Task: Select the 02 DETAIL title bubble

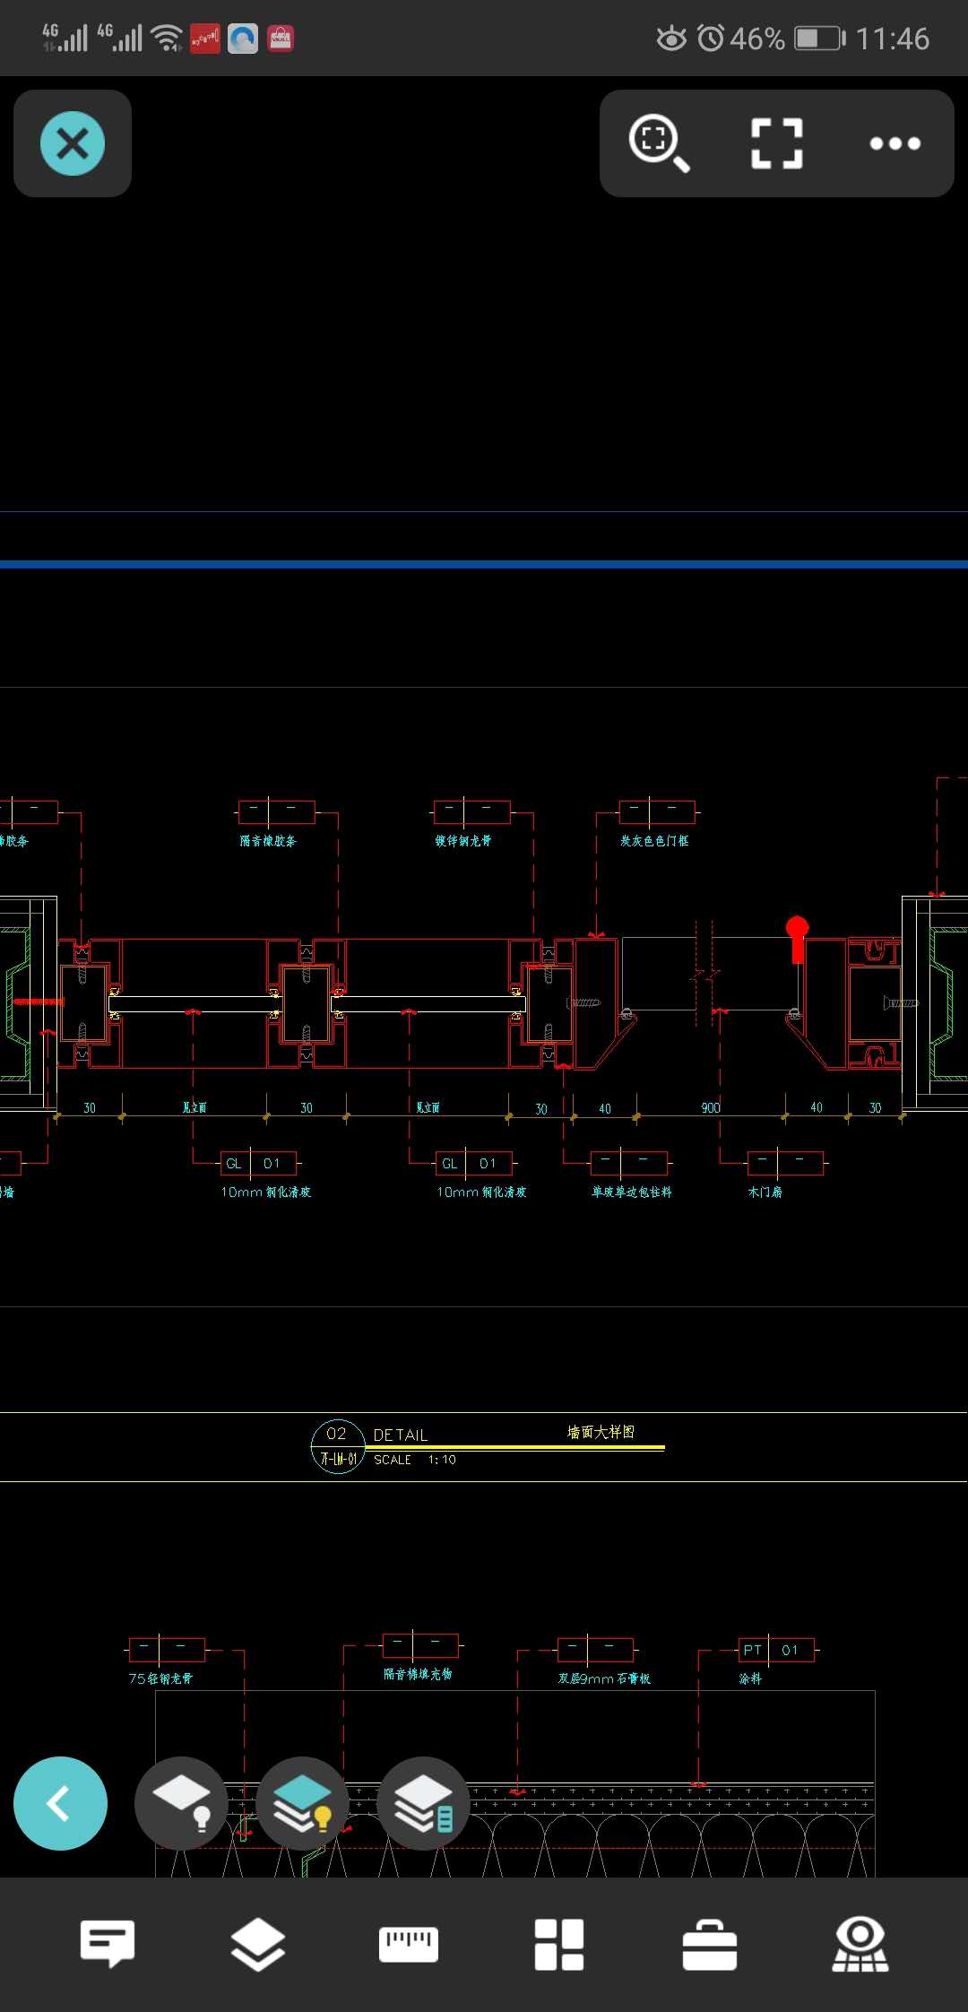Action: [x=337, y=1446]
